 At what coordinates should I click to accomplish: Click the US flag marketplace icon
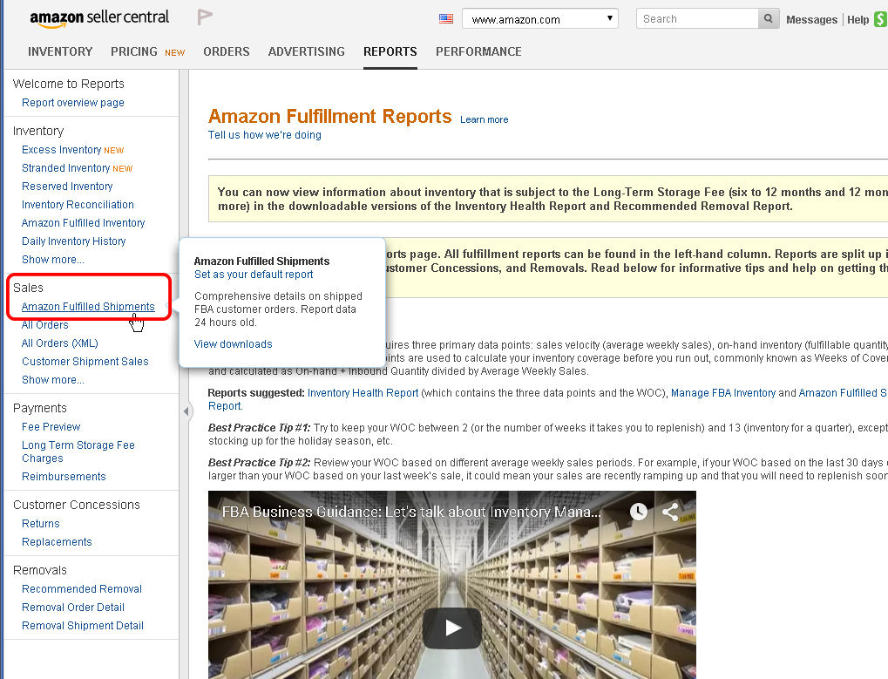[446, 18]
